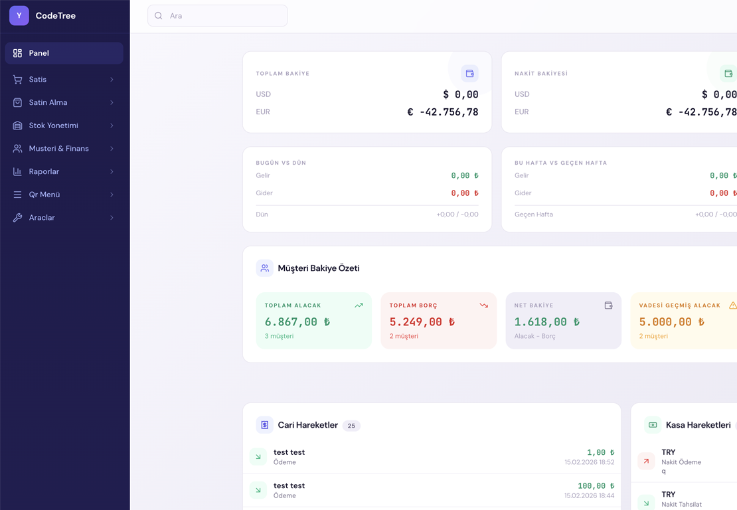
Task: Open the 100,00 ₺ test test payment
Action: 432,490
